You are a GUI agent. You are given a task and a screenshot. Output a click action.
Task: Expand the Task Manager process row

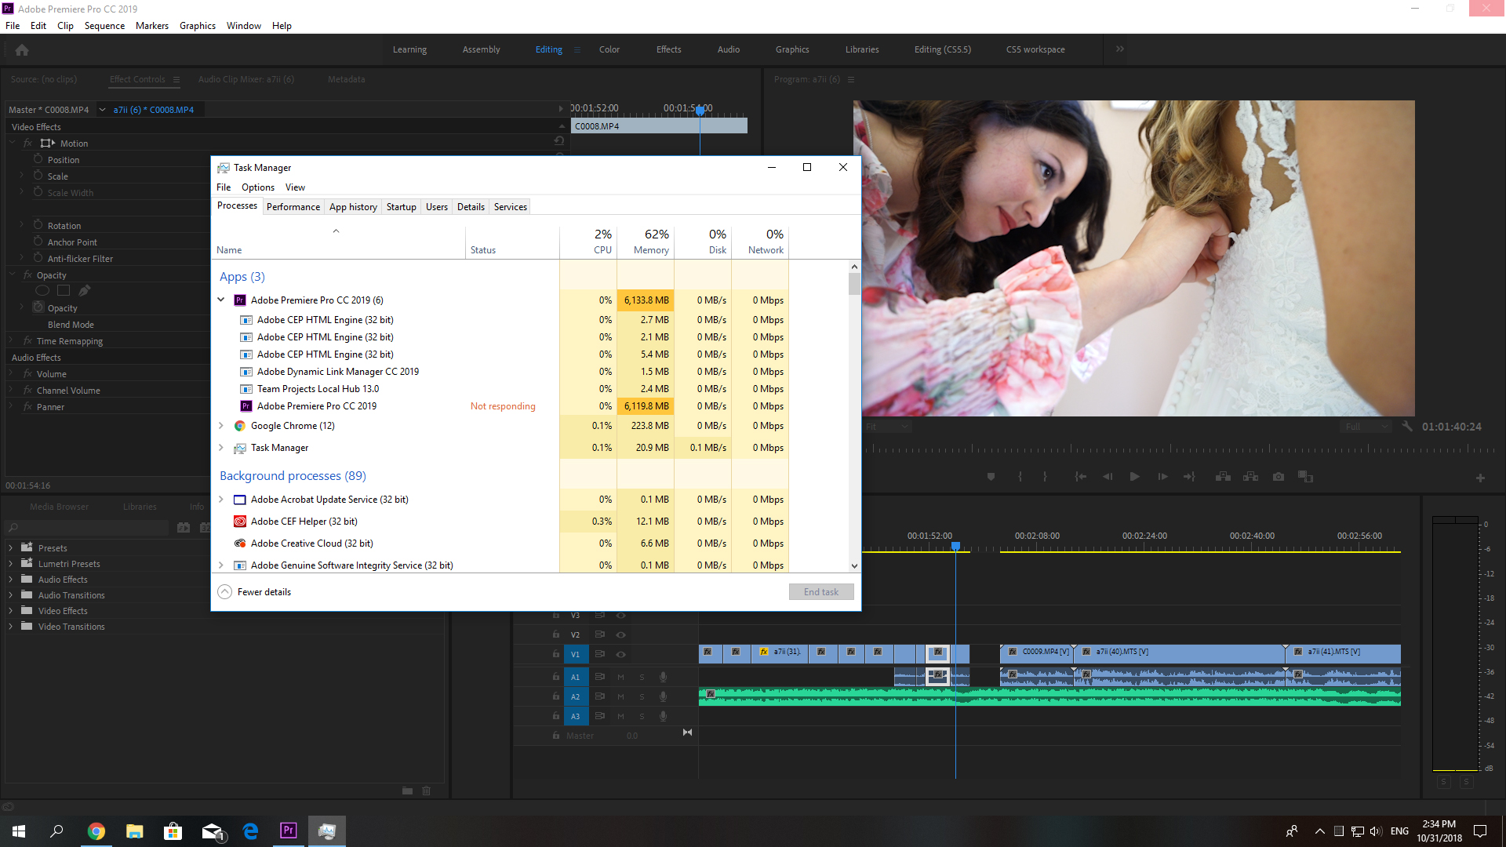point(221,448)
